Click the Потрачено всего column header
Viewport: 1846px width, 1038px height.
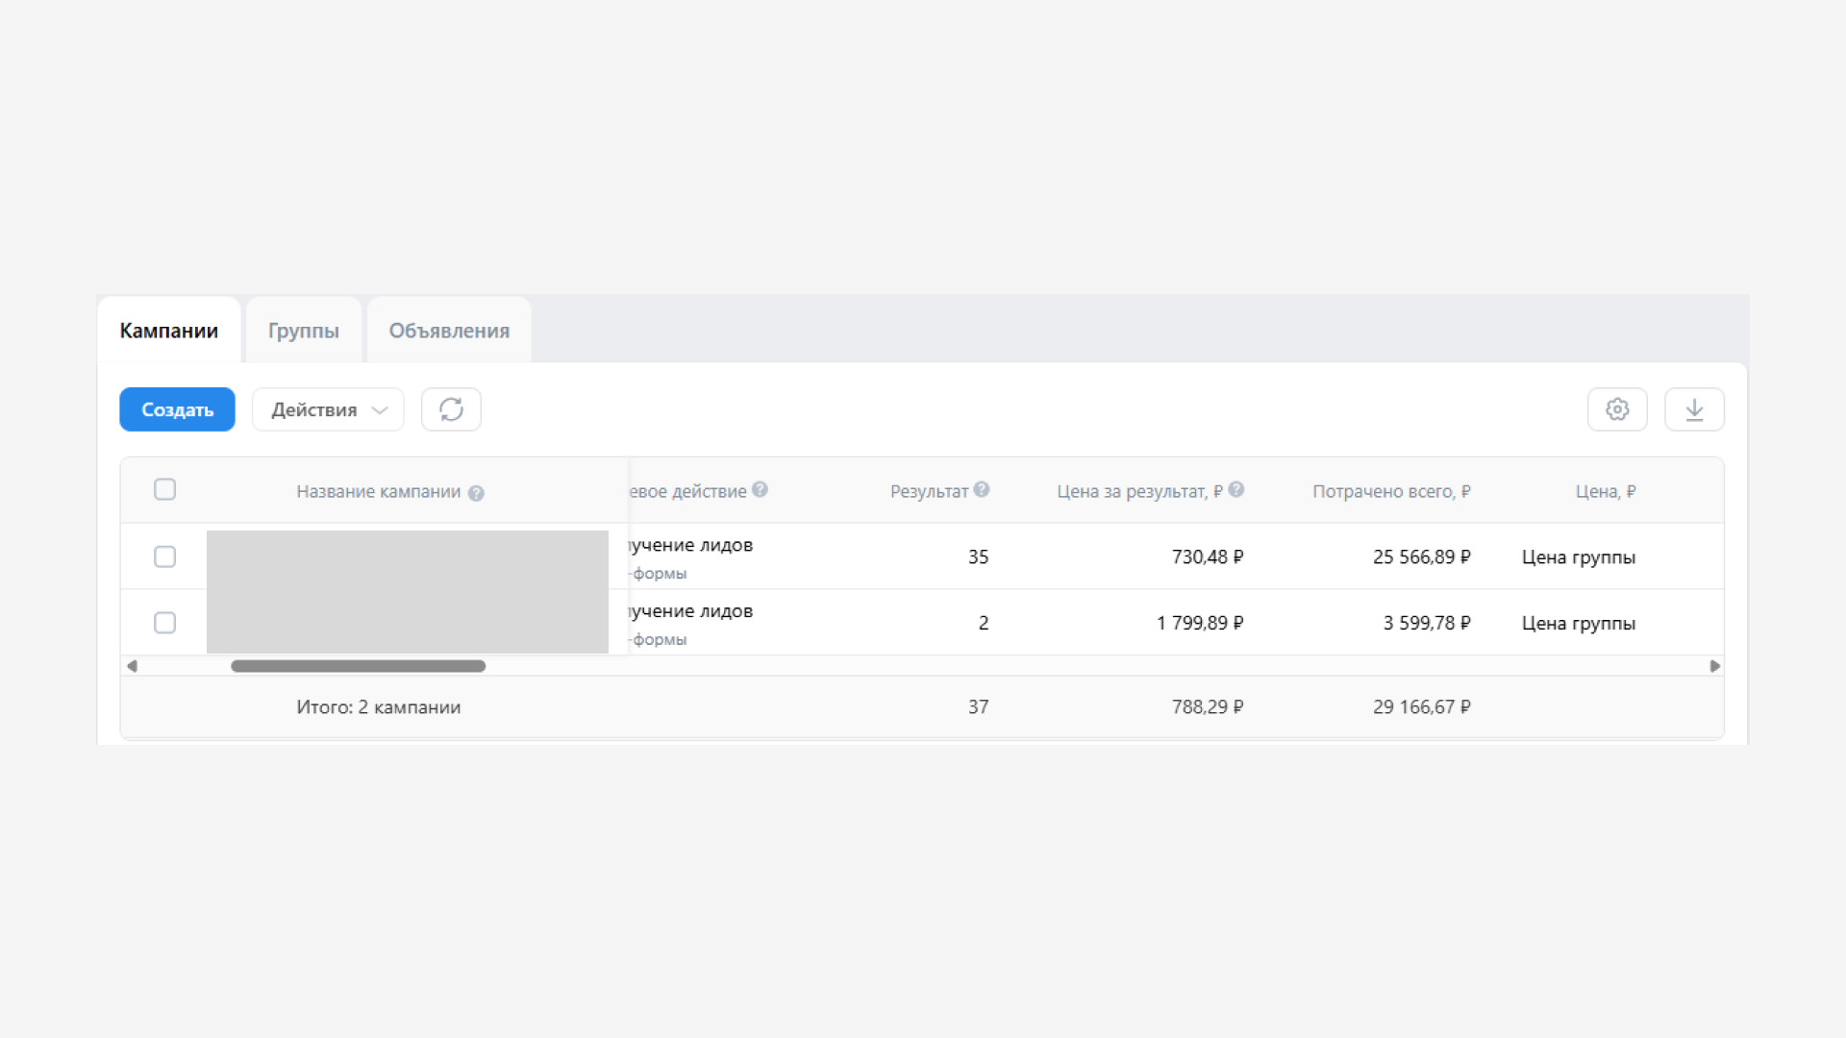pyautogui.click(x=1391, y=491)
